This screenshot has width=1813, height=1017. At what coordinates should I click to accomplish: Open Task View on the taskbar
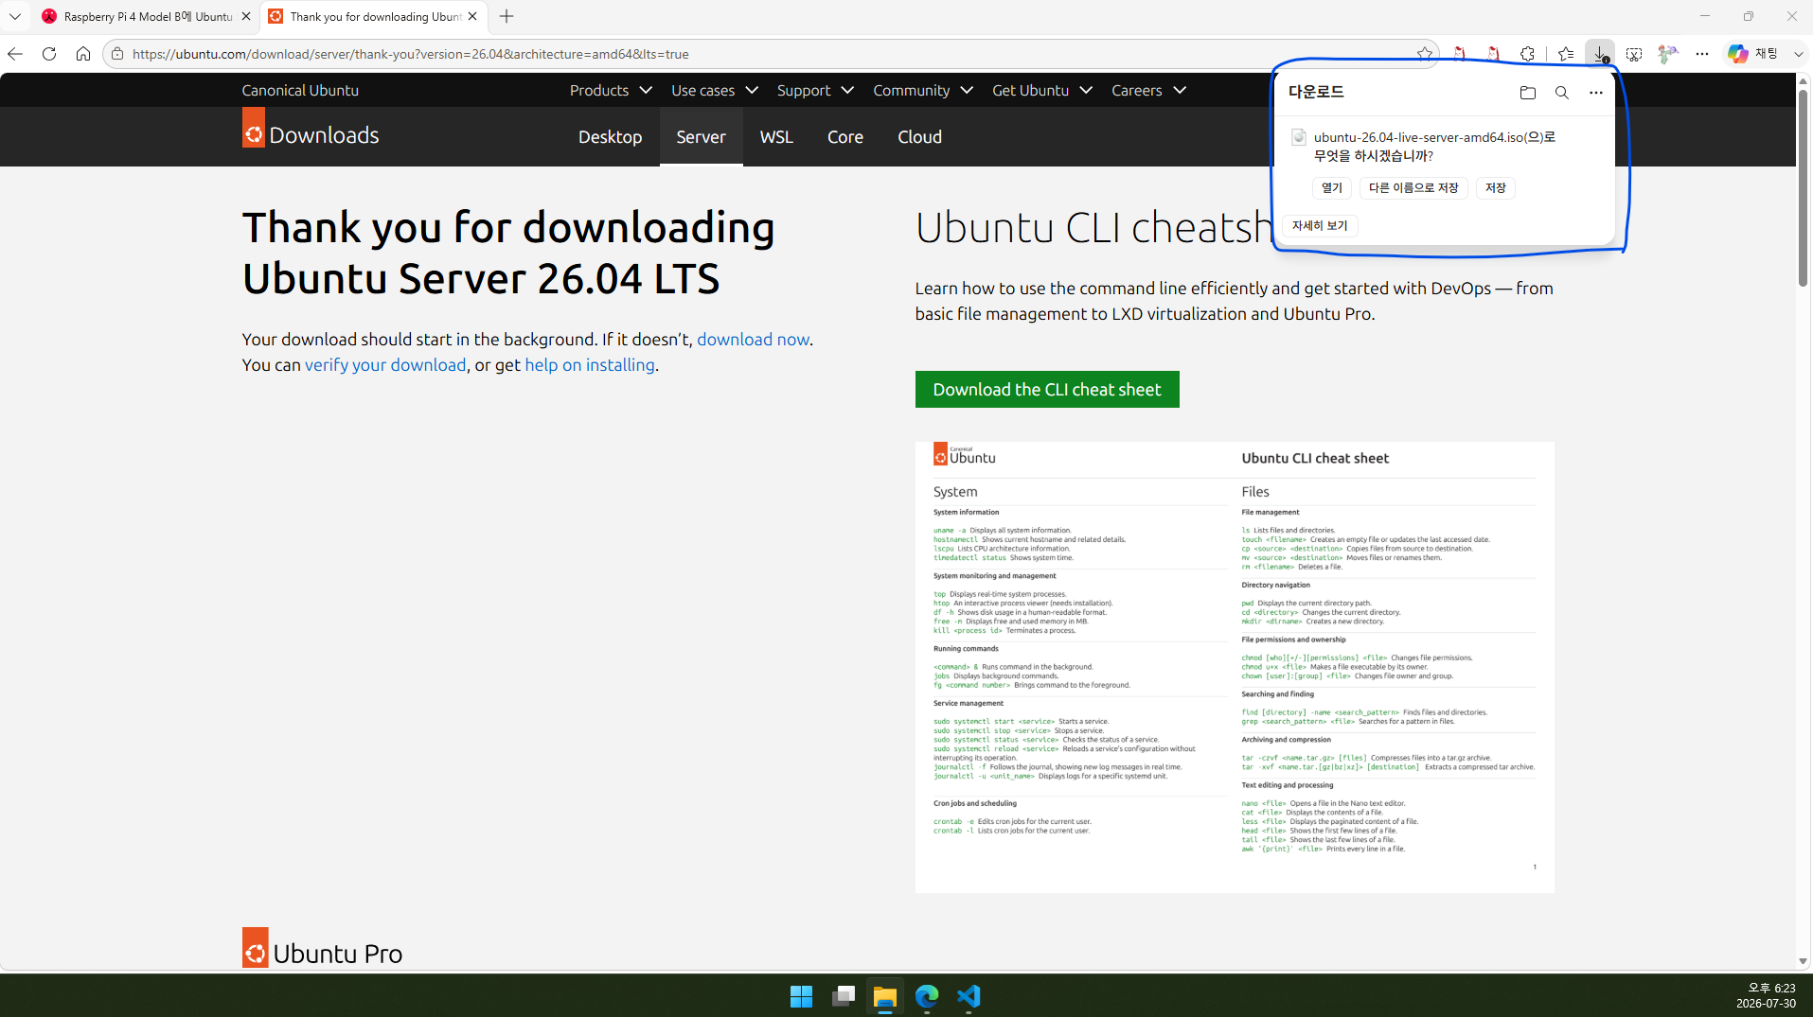843,996
